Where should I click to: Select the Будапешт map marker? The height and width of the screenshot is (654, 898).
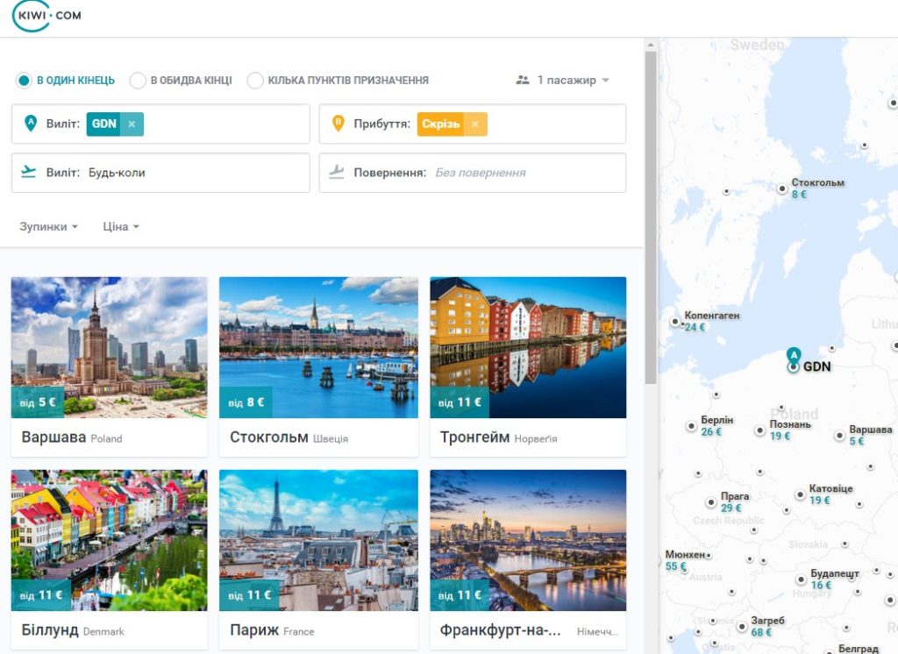802,579
